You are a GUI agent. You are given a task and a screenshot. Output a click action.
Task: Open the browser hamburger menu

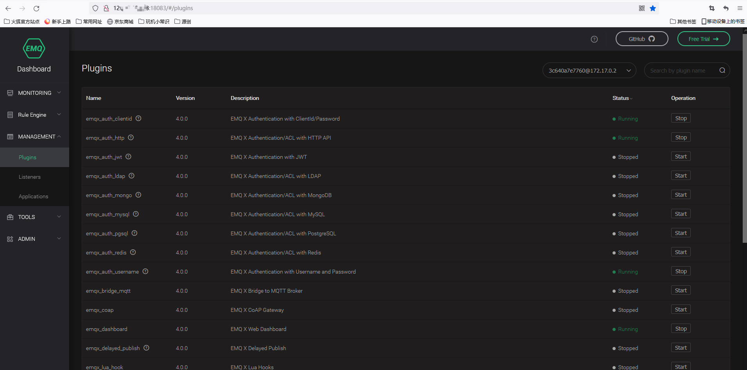pos(740,8)
